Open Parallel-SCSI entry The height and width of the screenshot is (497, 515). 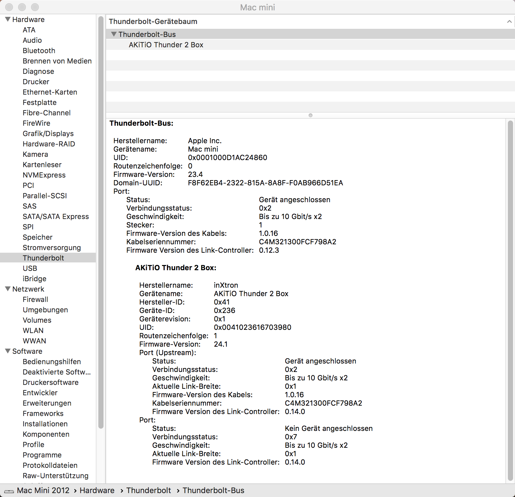point(45,196)
